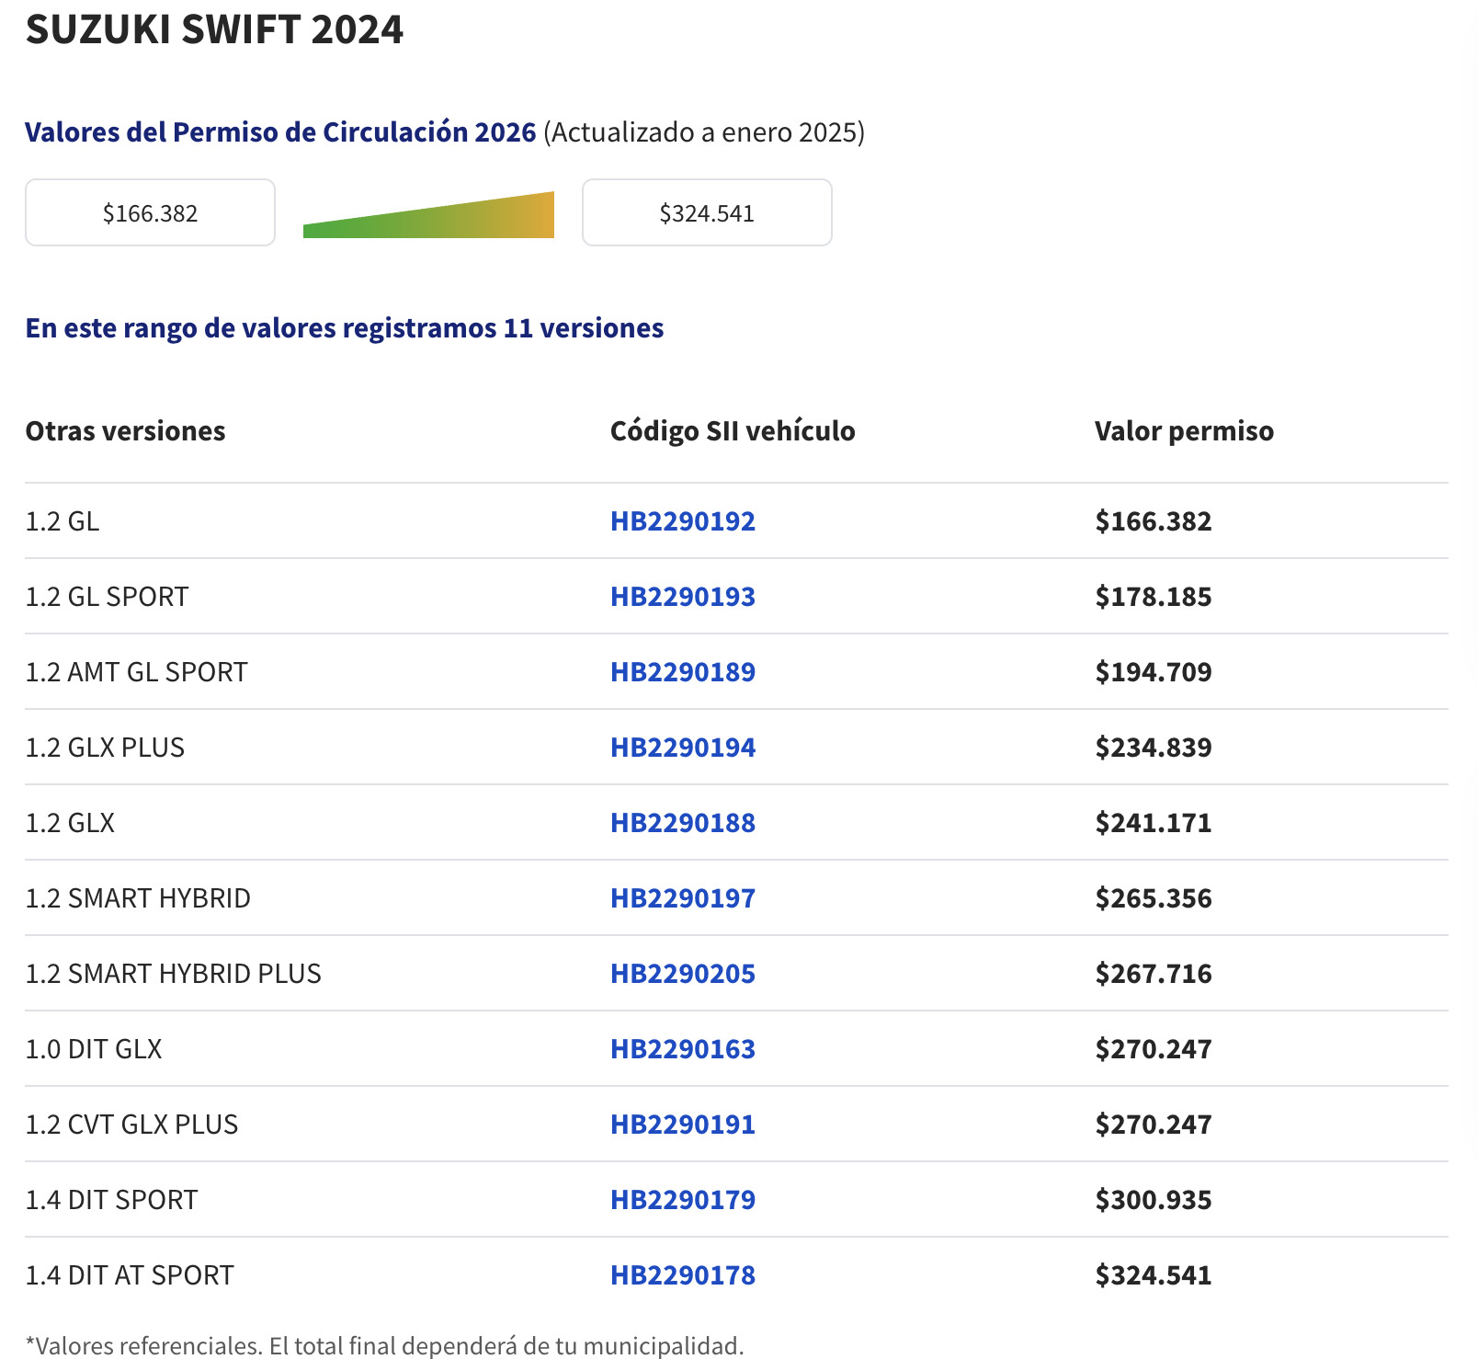Viewport: 1478px width, 1359px height.
Task: Open code HB2290163 for 1.0 DIT GLX
Action: (682, 1049)
